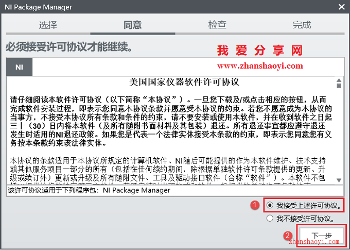Screen dimensions: 350x250
Task: Click the paragraph beginning 请仔细阅读本软件许可协议
Action: [x=171, y=122]
